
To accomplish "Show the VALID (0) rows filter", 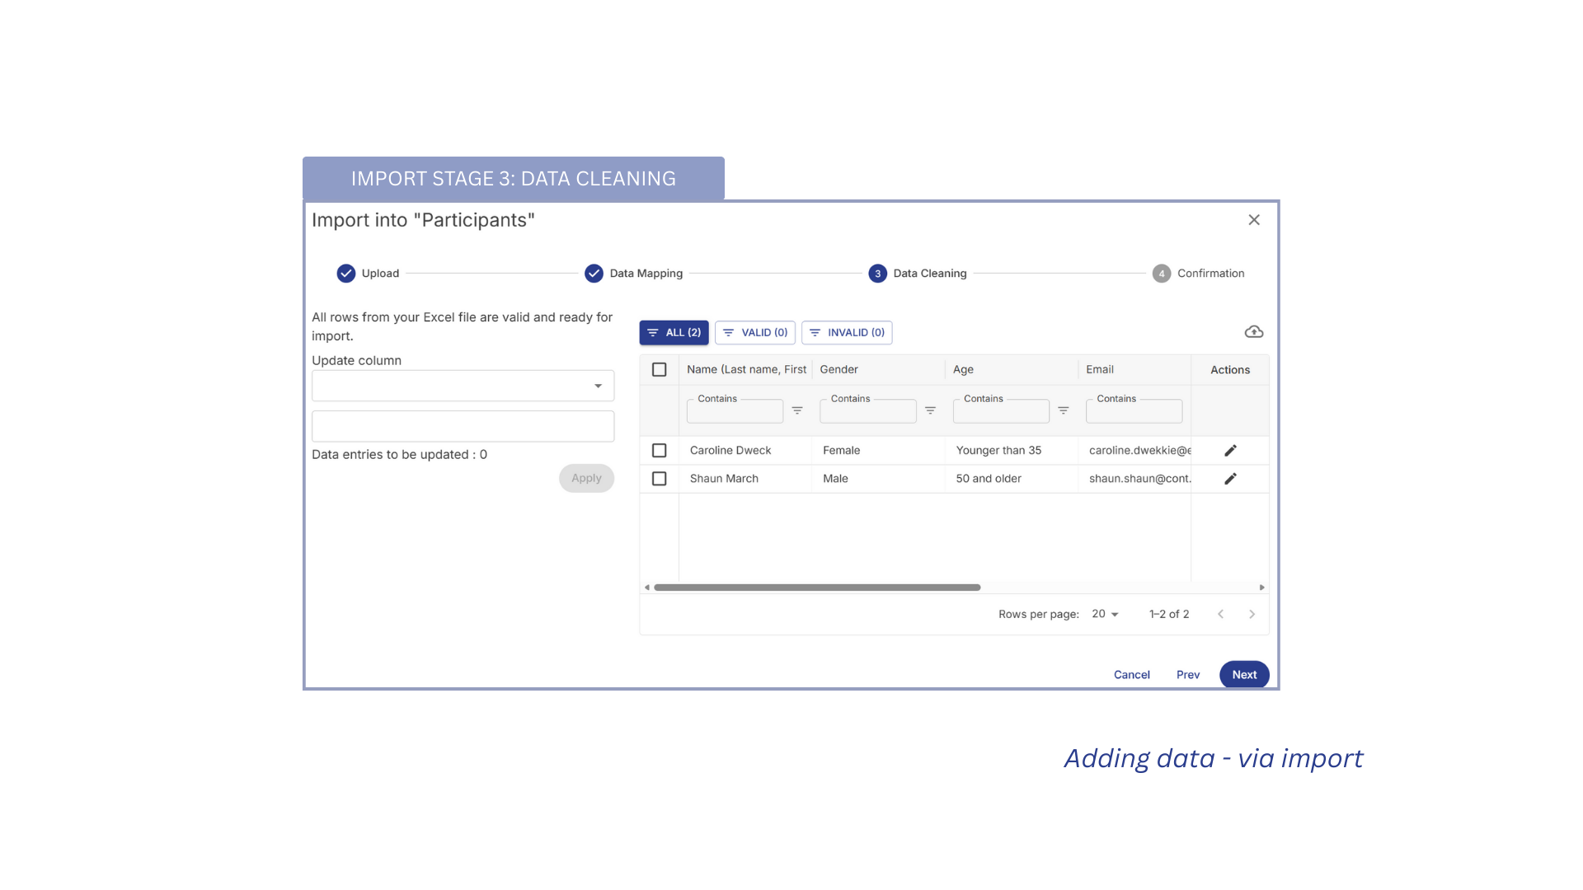I will pos(755,333).
